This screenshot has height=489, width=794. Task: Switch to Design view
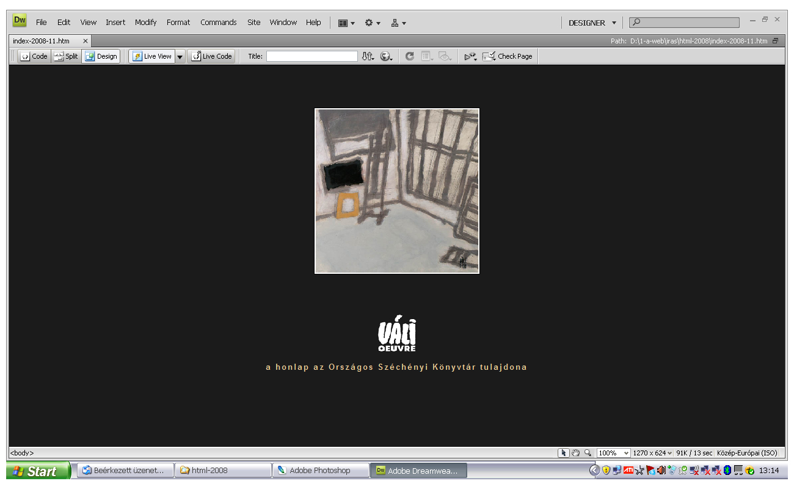click(x=101, y=56)
